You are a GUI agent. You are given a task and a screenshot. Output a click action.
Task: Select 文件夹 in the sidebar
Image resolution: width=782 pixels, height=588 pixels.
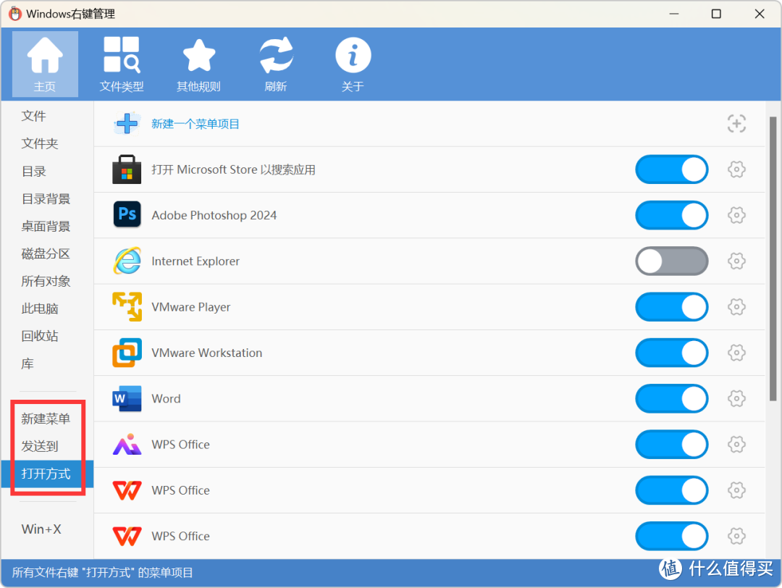[40, 143]
